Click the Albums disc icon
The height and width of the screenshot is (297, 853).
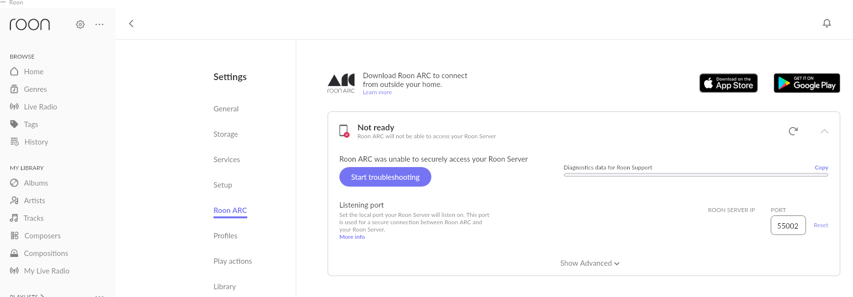[15, 183]
